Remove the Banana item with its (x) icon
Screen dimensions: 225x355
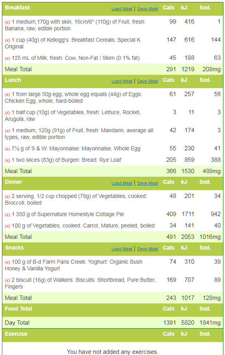pos(7,22)
